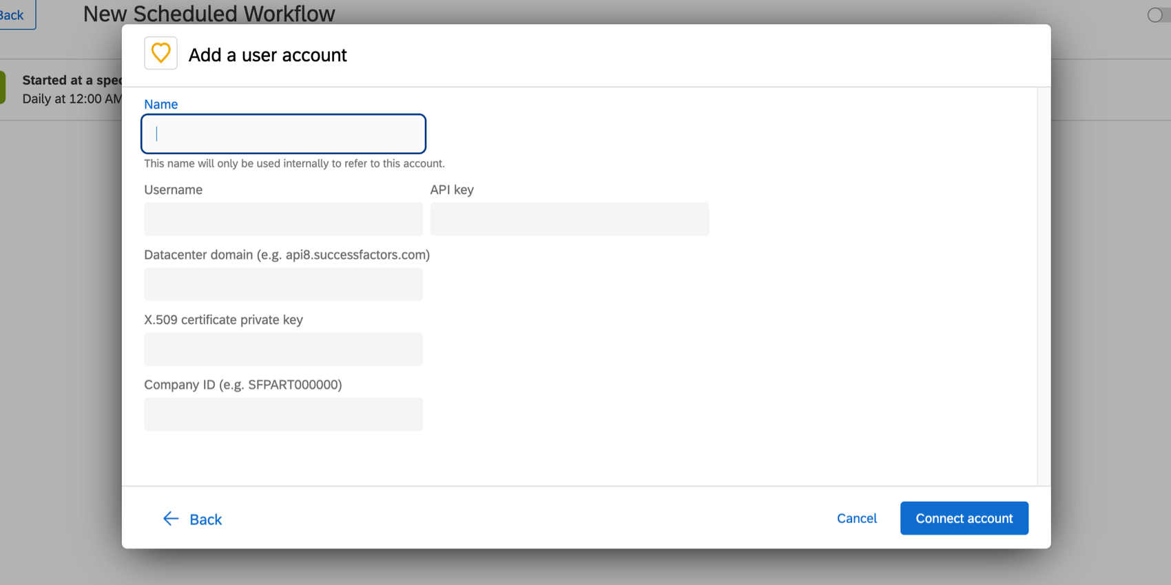Click the Back button behind the dialog

14,14
